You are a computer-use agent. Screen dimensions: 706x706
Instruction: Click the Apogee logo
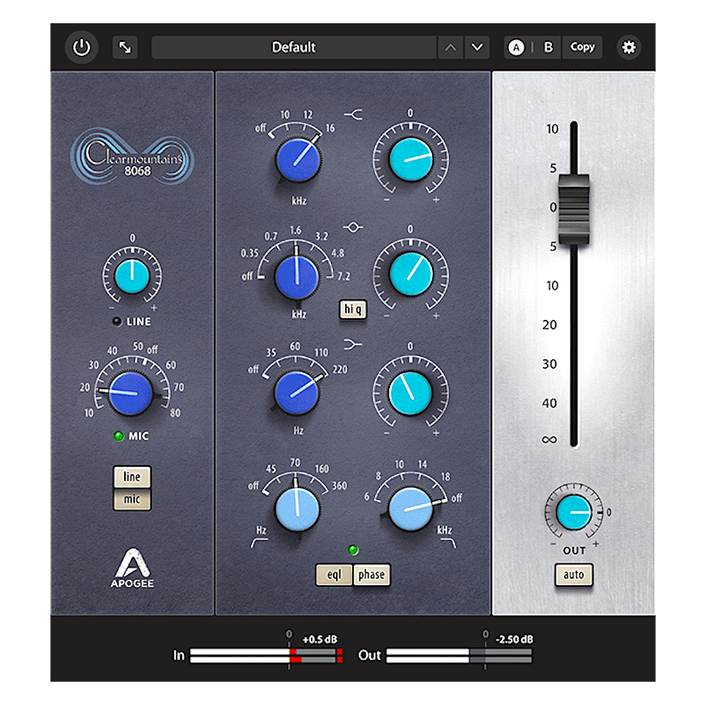(x=133, y=569)
